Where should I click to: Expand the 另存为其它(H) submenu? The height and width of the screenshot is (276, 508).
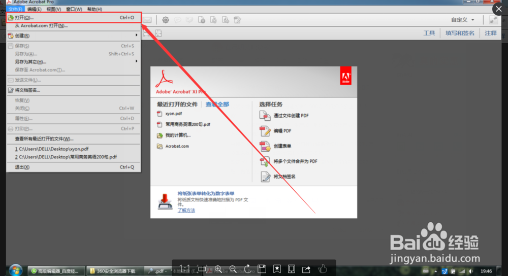[x=74, y=62]
